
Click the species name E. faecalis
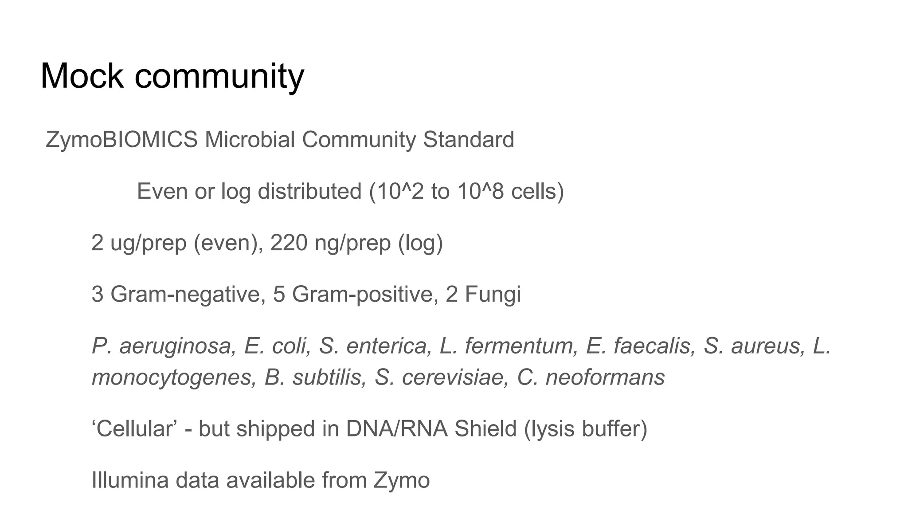coord(640,346)
